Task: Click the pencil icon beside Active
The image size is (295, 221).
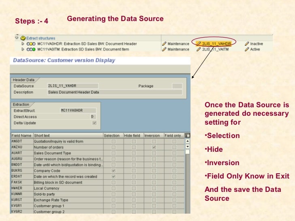Action: pyautogui.click(x=247, y=49)
